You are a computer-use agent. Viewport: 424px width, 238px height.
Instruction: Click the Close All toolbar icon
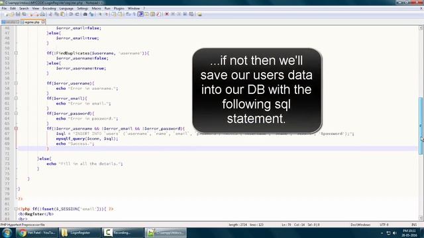coord(36,14)
